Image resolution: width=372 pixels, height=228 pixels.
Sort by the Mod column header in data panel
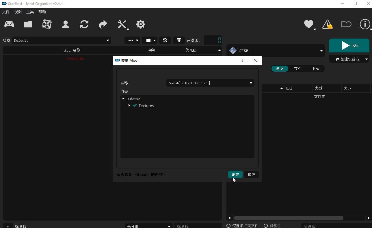(x=298, y=88)
